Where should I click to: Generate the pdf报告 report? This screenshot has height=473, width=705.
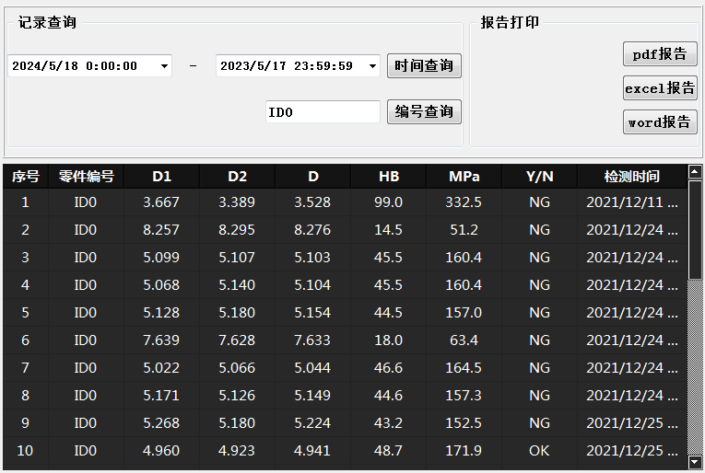(660, 54)
